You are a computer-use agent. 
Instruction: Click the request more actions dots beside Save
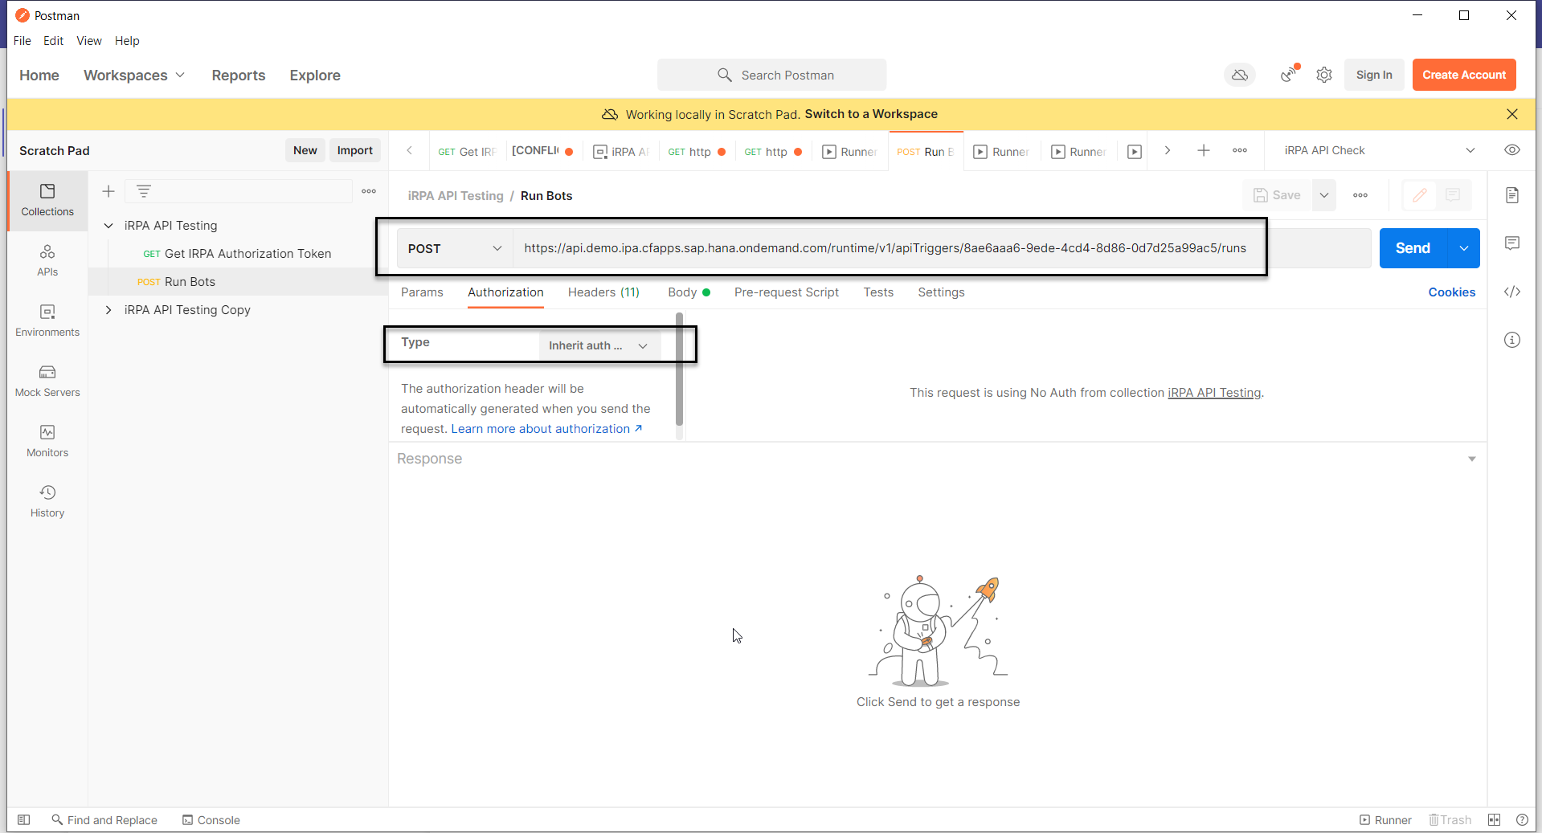point(1360,195)
